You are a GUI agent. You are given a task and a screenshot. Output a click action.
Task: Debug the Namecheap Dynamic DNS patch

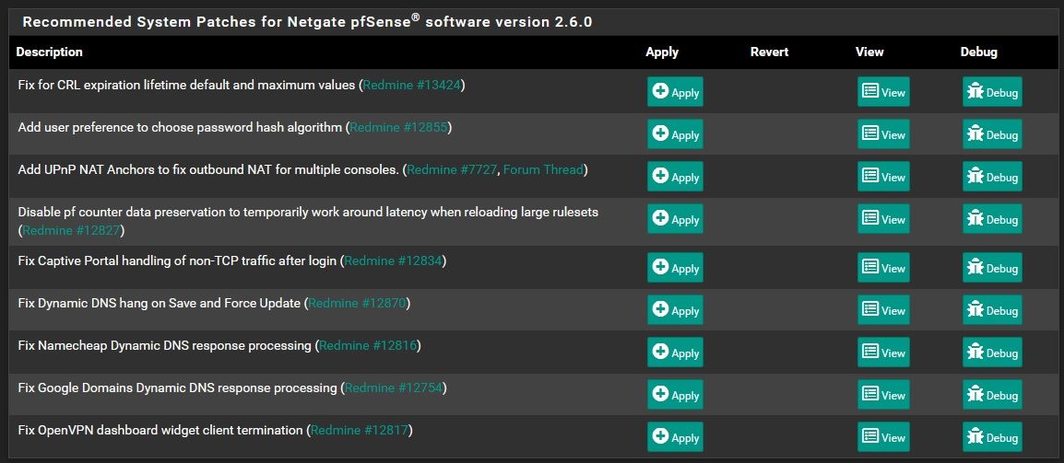click(992, 353)
